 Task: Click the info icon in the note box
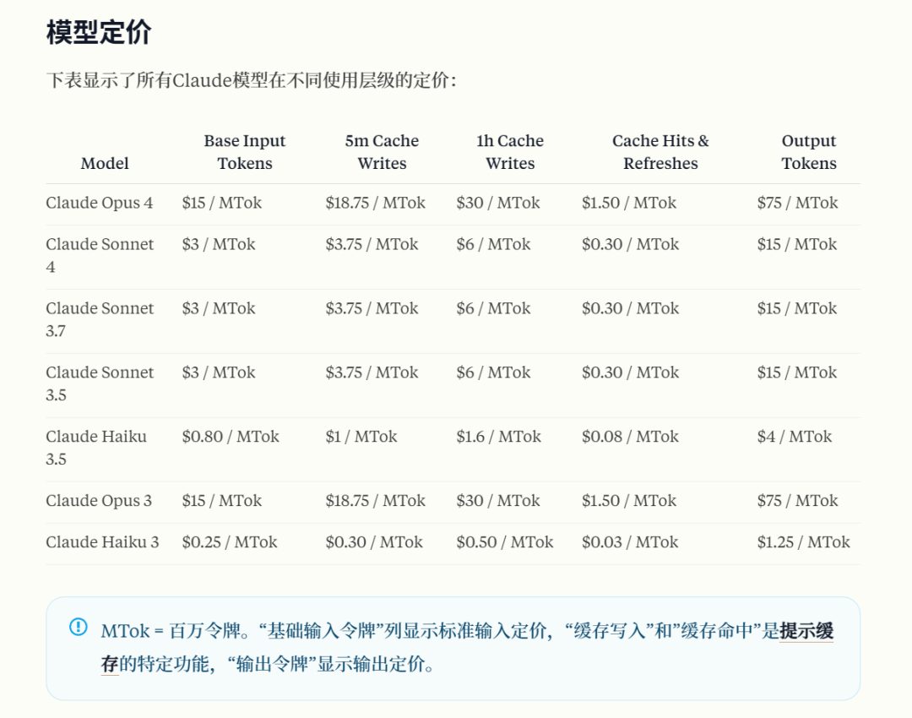point(78,627)
